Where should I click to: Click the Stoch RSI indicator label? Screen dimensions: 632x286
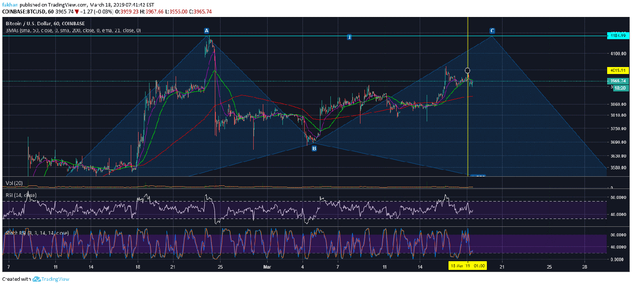(37, 233)
